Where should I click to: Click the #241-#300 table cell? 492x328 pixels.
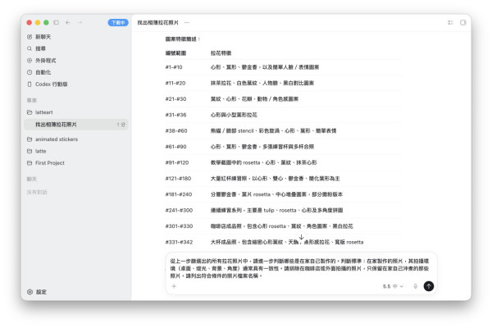179,210
